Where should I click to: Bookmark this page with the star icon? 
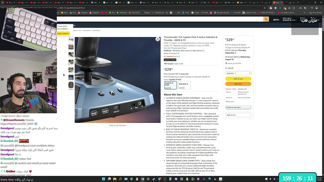265,8
